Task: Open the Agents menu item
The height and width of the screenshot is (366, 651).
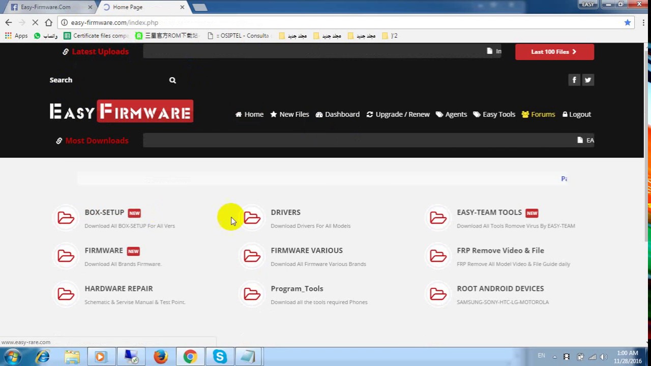Action: click(451, 114)
